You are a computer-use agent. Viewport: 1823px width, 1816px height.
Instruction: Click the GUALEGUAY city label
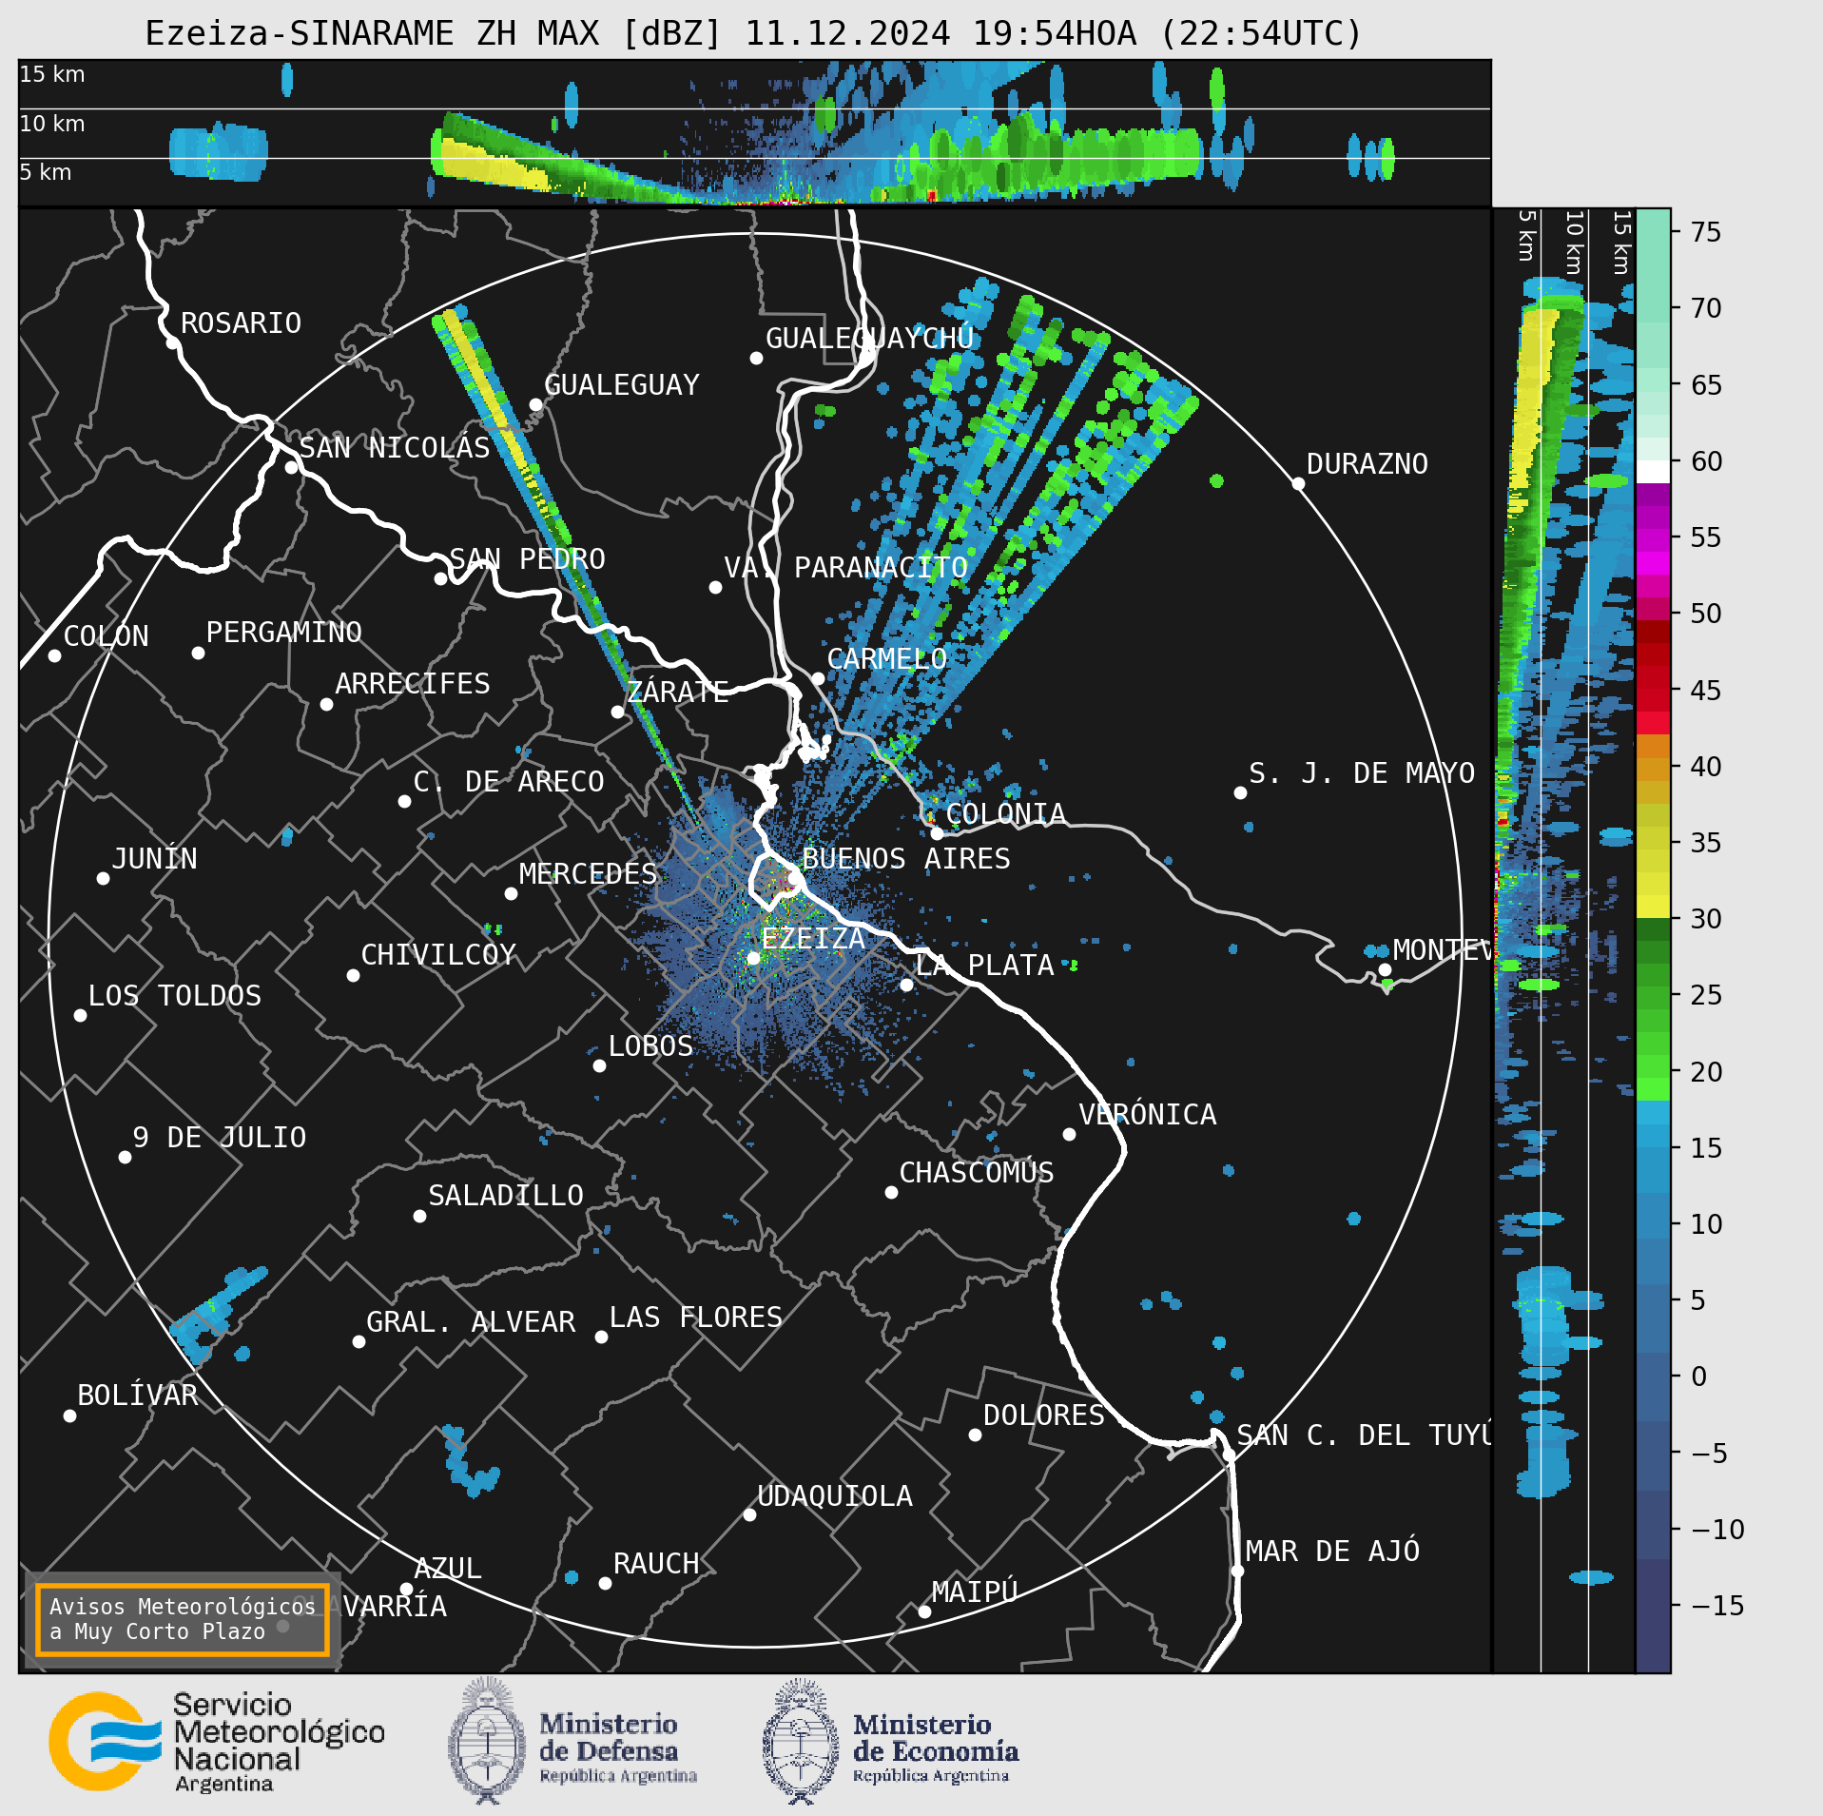tap(622, 384)
